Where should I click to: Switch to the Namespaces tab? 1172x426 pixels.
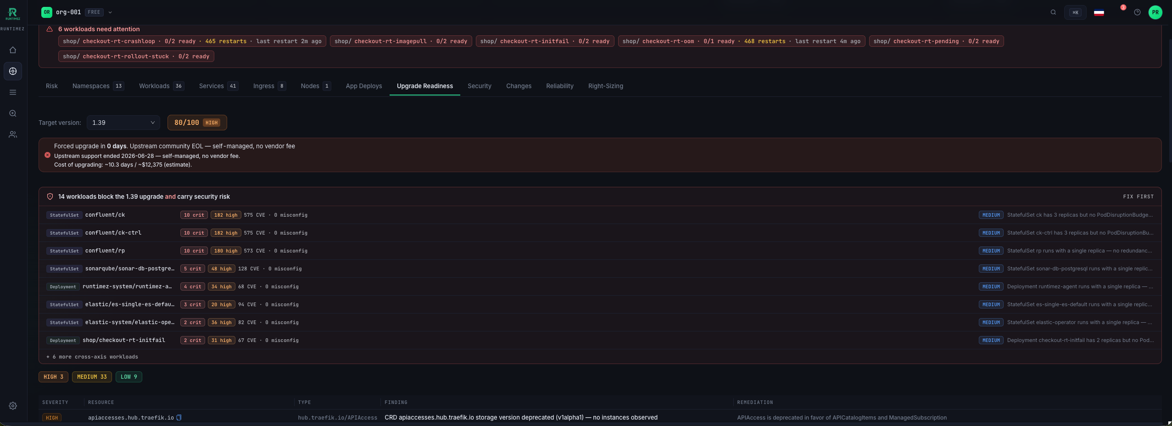[x=98, y=86]
